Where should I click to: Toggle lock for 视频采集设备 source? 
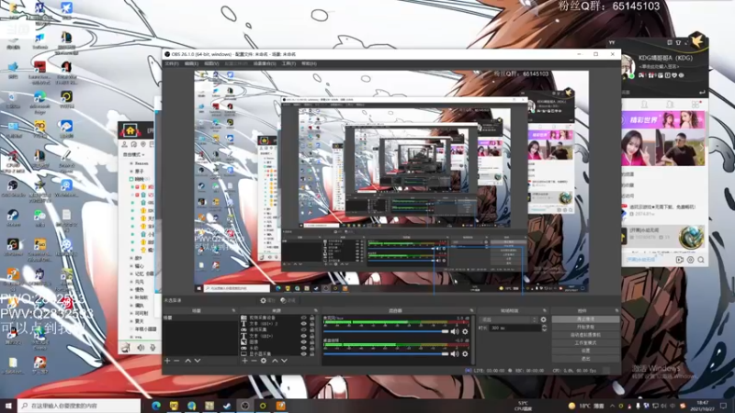[312, 318]
